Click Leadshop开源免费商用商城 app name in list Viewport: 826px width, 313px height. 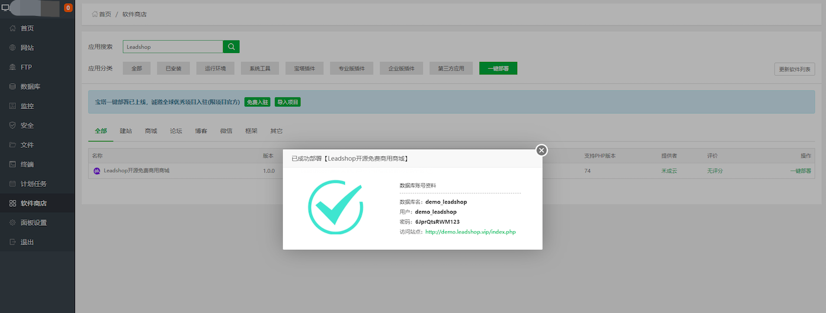point(136,171)
